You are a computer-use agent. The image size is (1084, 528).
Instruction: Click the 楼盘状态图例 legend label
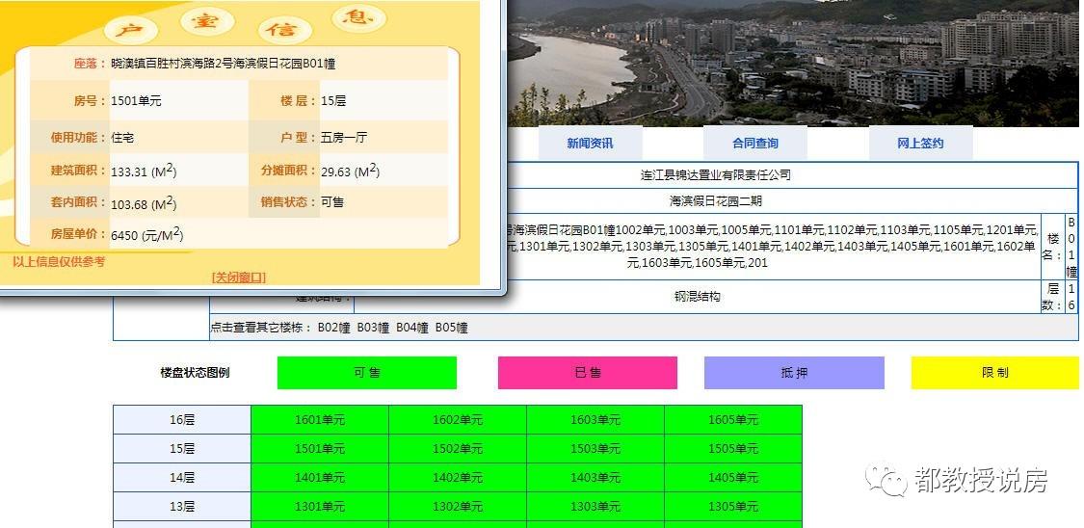point(195,373)
